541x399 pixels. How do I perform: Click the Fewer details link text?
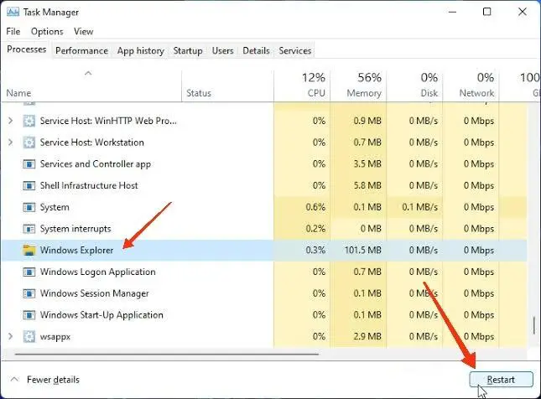(53, 380)
